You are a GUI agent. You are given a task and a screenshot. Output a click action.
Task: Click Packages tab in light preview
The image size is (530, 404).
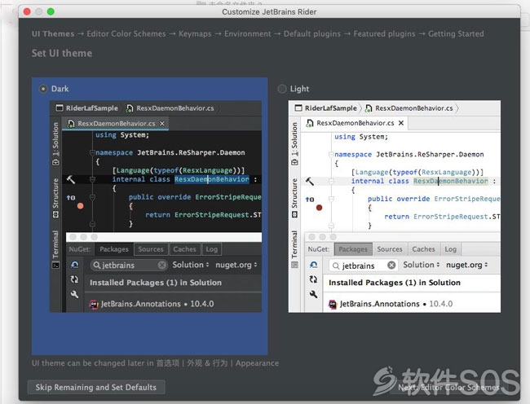353,249
